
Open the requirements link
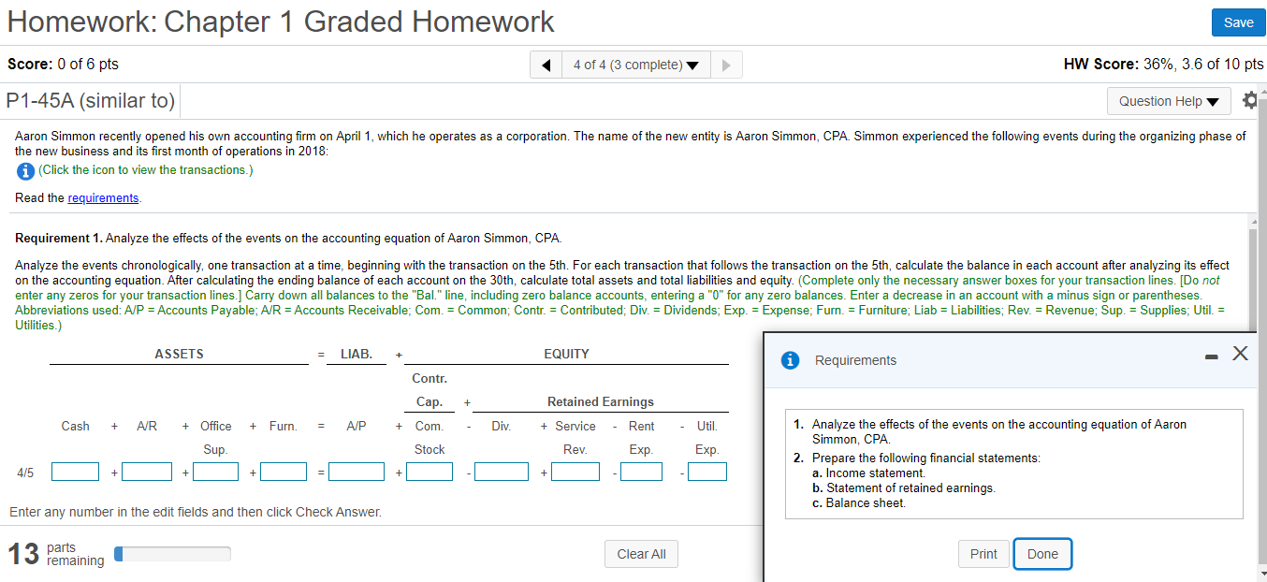coord(103,198)
